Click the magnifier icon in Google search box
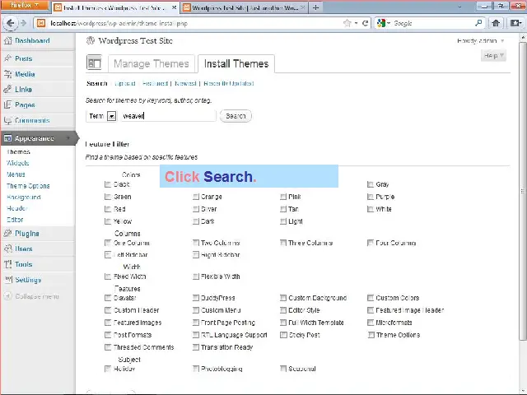The width and height of the screenshot is (527, 395). pyautogui.click(x=478, y=23)
